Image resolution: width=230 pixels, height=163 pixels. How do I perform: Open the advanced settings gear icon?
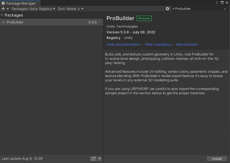click(x=168, y=9)
